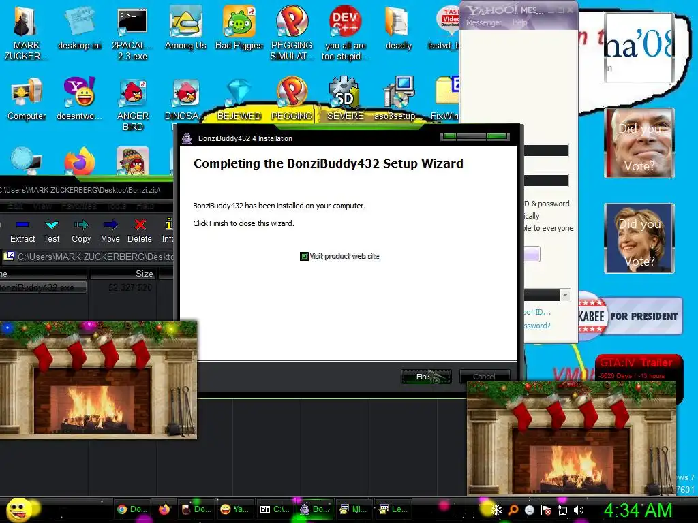Click the GTA:IV Trailer countdown gadget
The width and height of the screenshot is (698, 523).
tap(637, 368)
